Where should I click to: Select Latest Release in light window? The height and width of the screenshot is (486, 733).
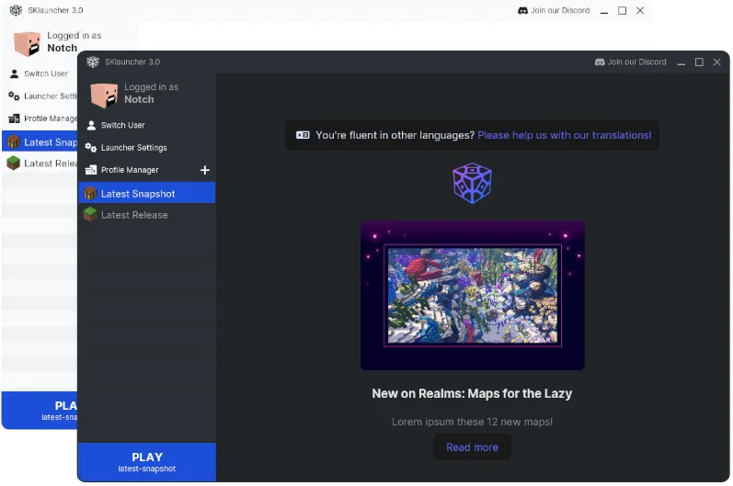40,163
